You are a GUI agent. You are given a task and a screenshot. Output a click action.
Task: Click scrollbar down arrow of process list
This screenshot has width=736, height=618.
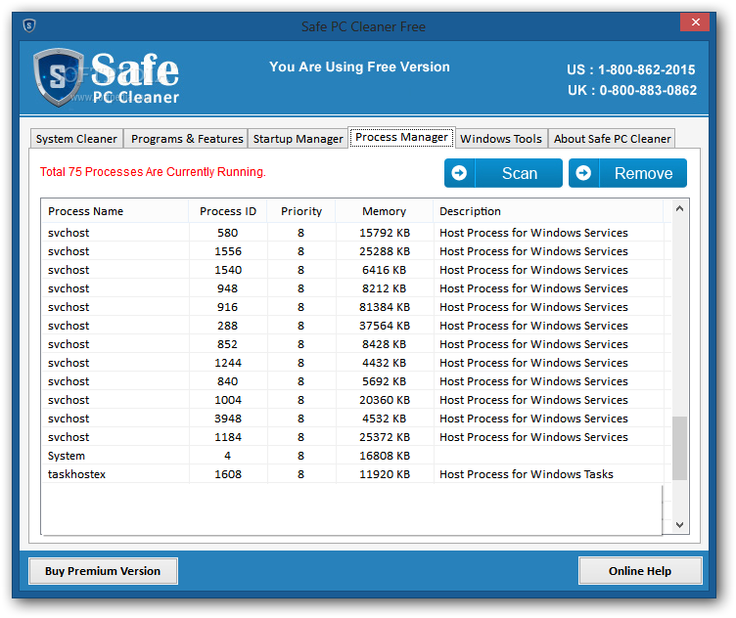click(x=679, y=525)
